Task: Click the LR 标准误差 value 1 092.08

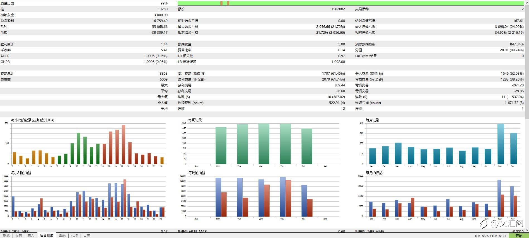Action: 338,62
